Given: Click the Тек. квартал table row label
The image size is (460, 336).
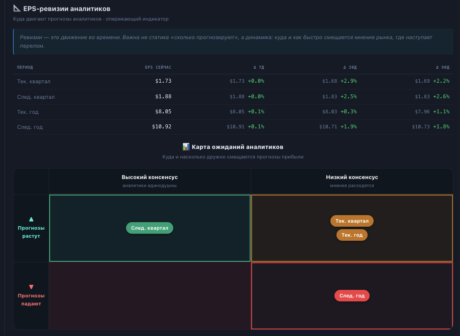Looking at the screenshot, I should (x=34, y=81).
